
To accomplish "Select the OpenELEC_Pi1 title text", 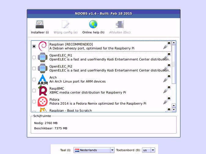I will click(x=61, y=56).
